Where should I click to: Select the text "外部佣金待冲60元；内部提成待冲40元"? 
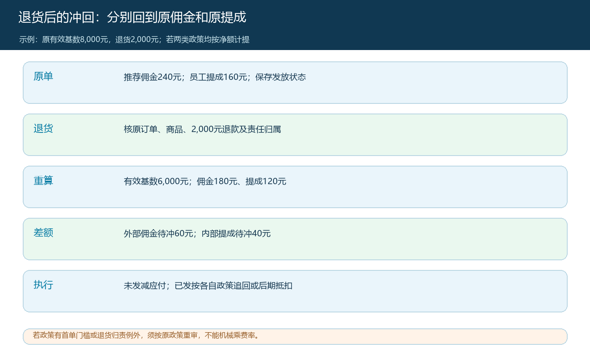[197, 233]
